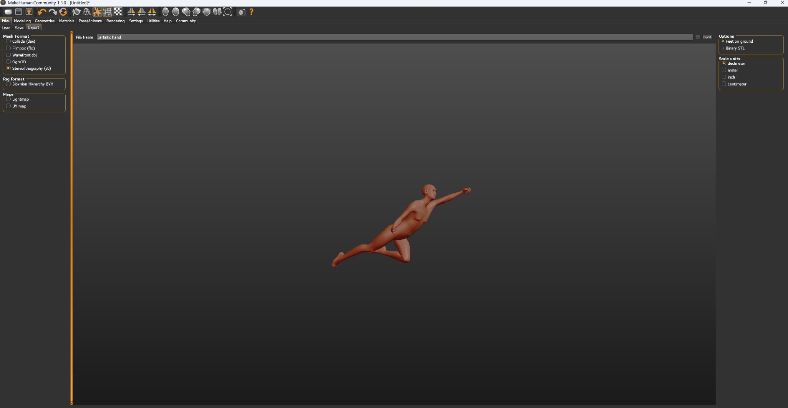The width and height of the screenshot is (788, 408).
Task: Open help via orange question mark
Action: [251, 12]
